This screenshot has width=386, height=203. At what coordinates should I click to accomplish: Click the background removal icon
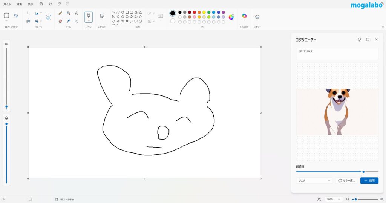49,17
